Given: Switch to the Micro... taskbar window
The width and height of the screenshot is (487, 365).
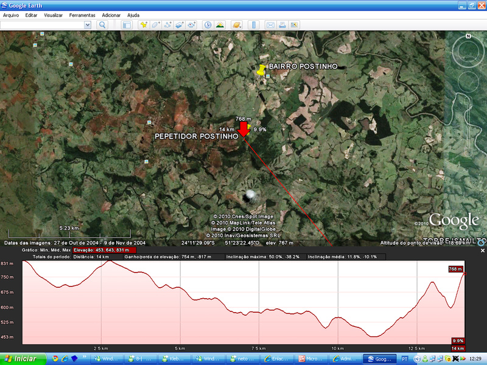Looking at the screenshot, I should [312, 359].
